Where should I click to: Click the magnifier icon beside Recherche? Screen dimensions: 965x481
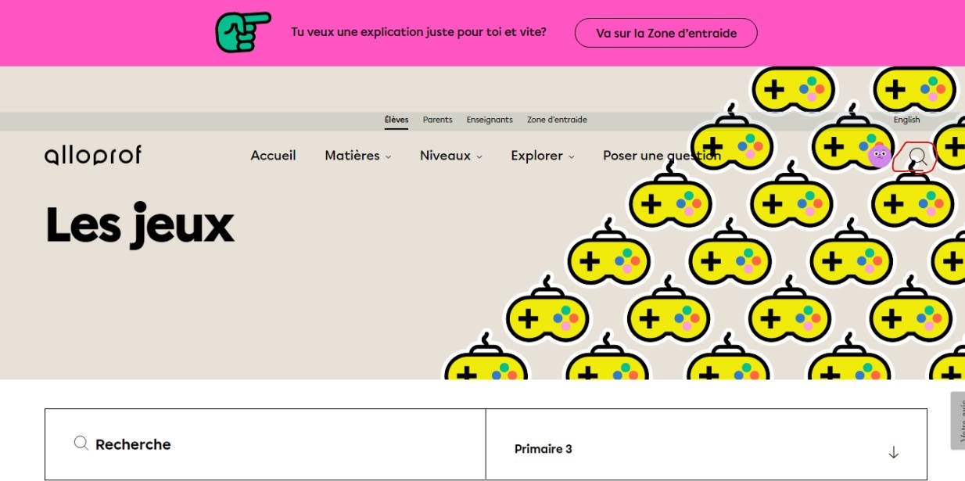click(x=81, y=443)
